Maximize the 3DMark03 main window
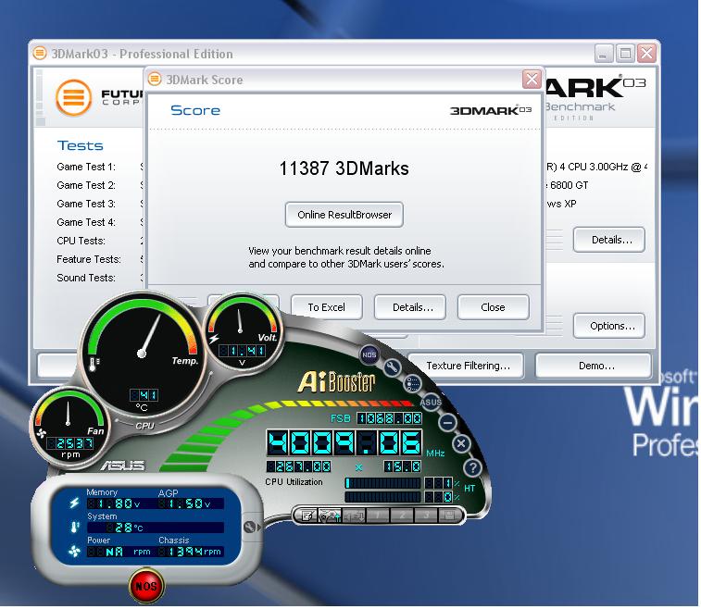Screen dimensions: 701x609 tap(625, 54)
